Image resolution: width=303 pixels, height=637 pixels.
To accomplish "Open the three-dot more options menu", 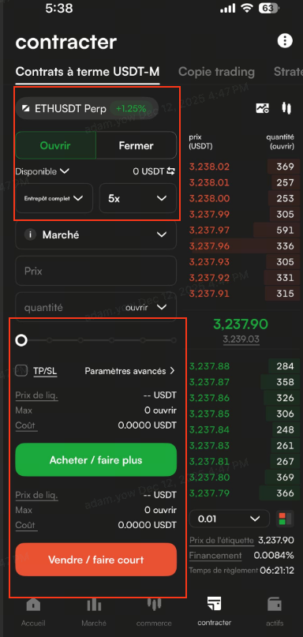I will (285, 40).
